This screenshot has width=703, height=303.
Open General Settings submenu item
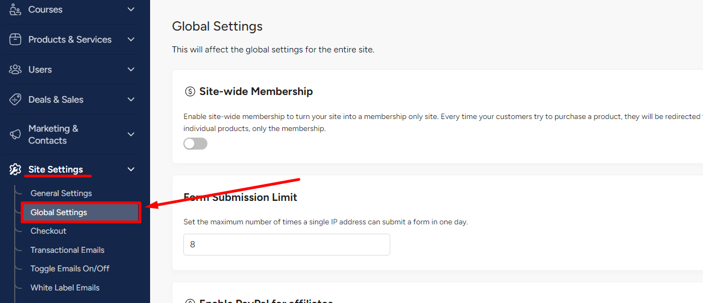click(x=61, y=193)
